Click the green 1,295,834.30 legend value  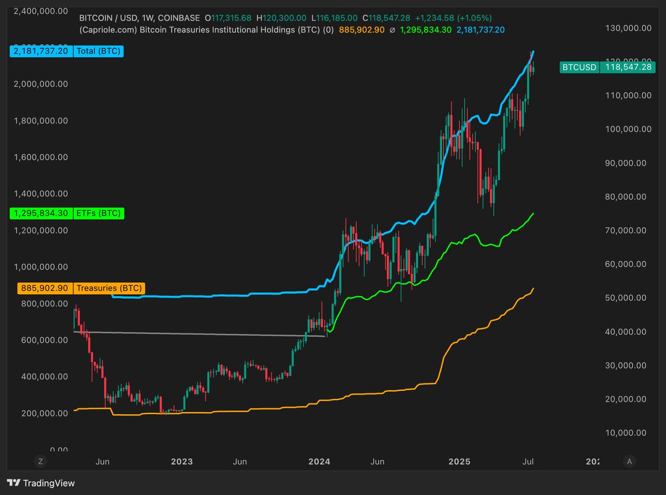pos(425,29)
